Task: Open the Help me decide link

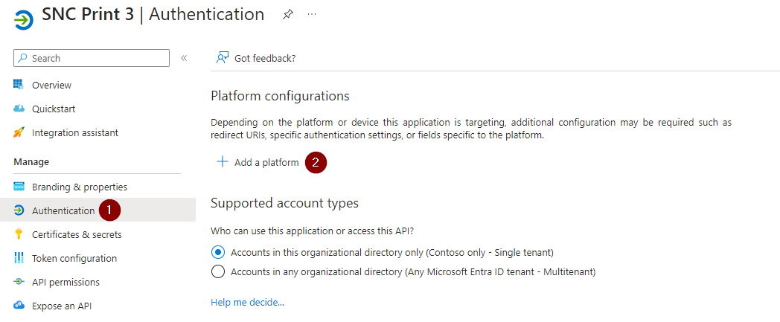Action: point(248,302)
